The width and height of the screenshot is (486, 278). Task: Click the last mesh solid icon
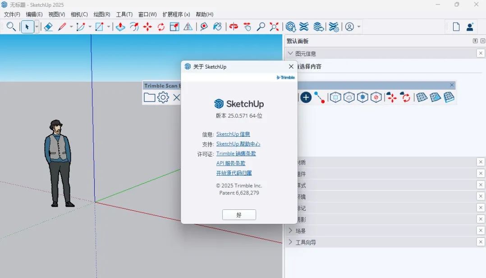pos(449,97)
